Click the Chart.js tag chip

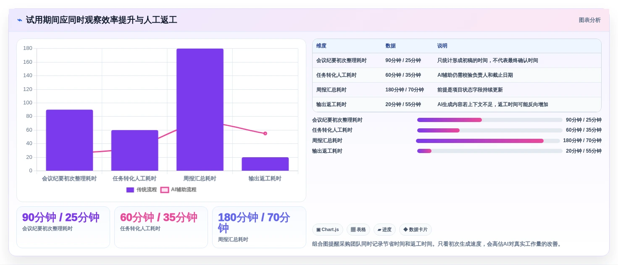tap(328, 230)
